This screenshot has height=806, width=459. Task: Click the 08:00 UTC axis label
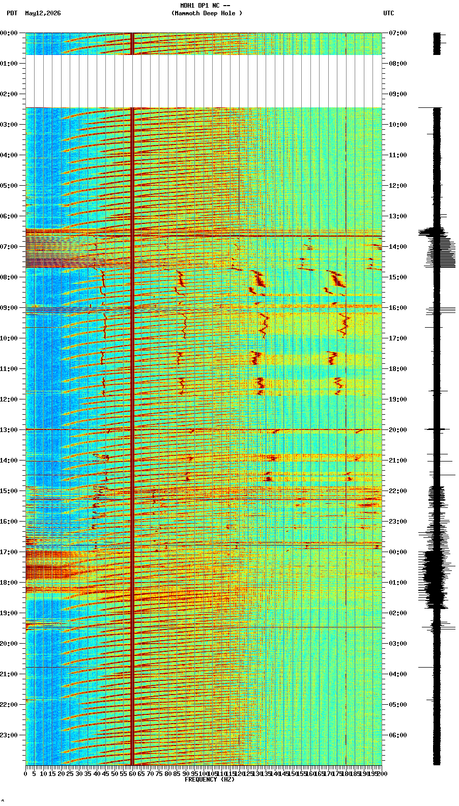[x=398, y=63]
